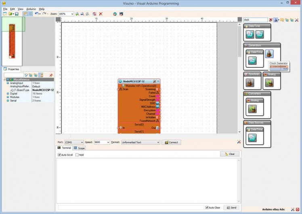
Task: Click the Analog converter component icon
Action: tap(252, 109)
